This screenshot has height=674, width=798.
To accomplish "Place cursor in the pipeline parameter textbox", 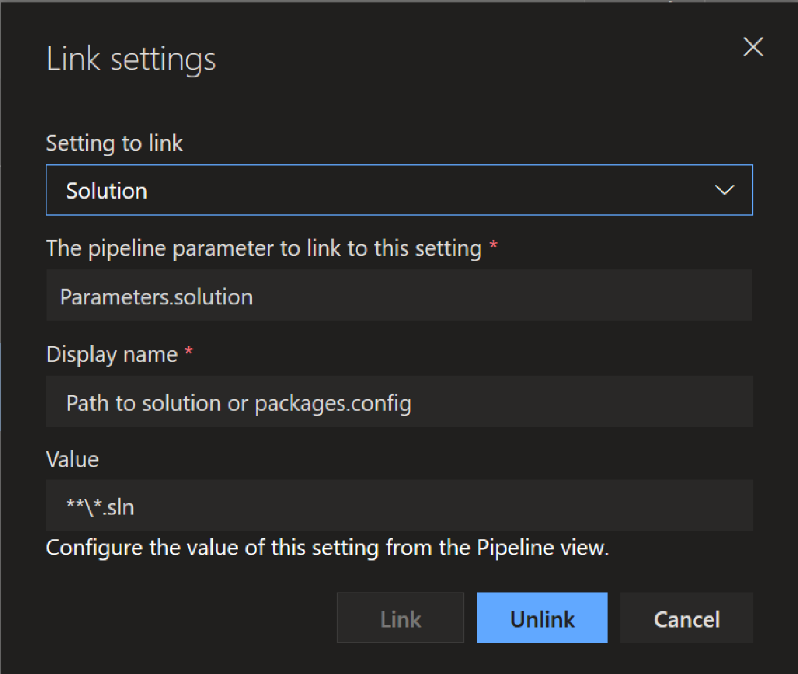I will coord(399,295).
